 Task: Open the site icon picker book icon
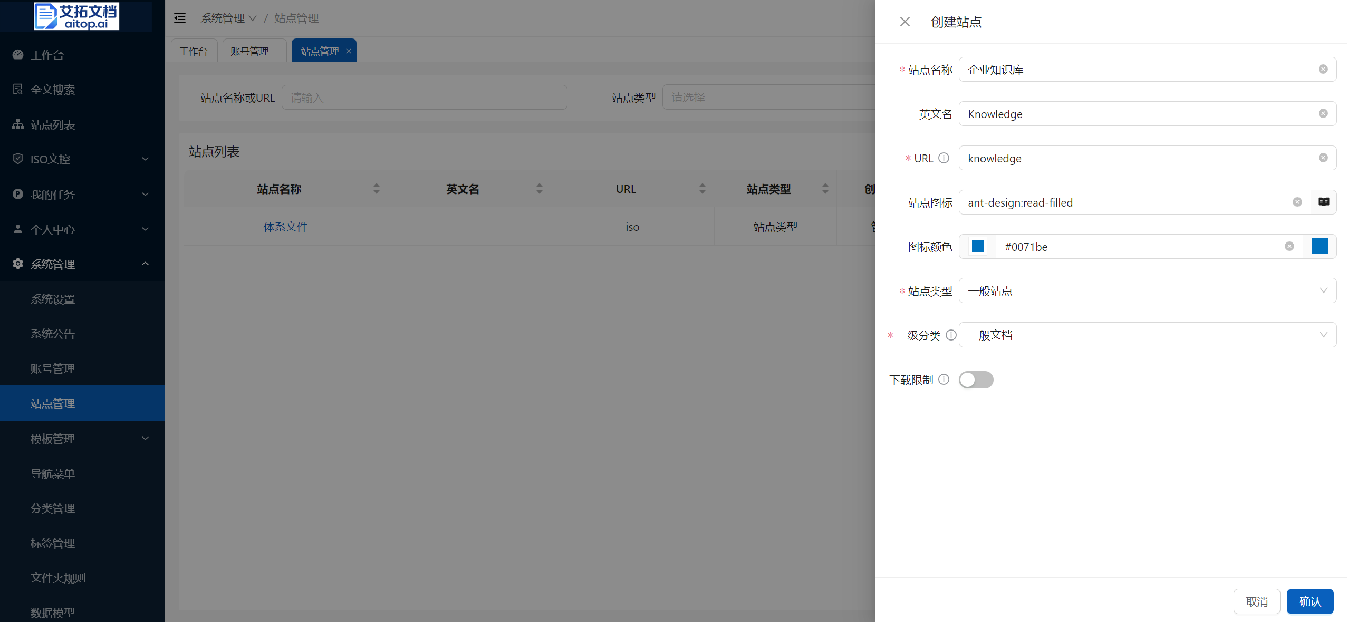(x=1323, y=202)
